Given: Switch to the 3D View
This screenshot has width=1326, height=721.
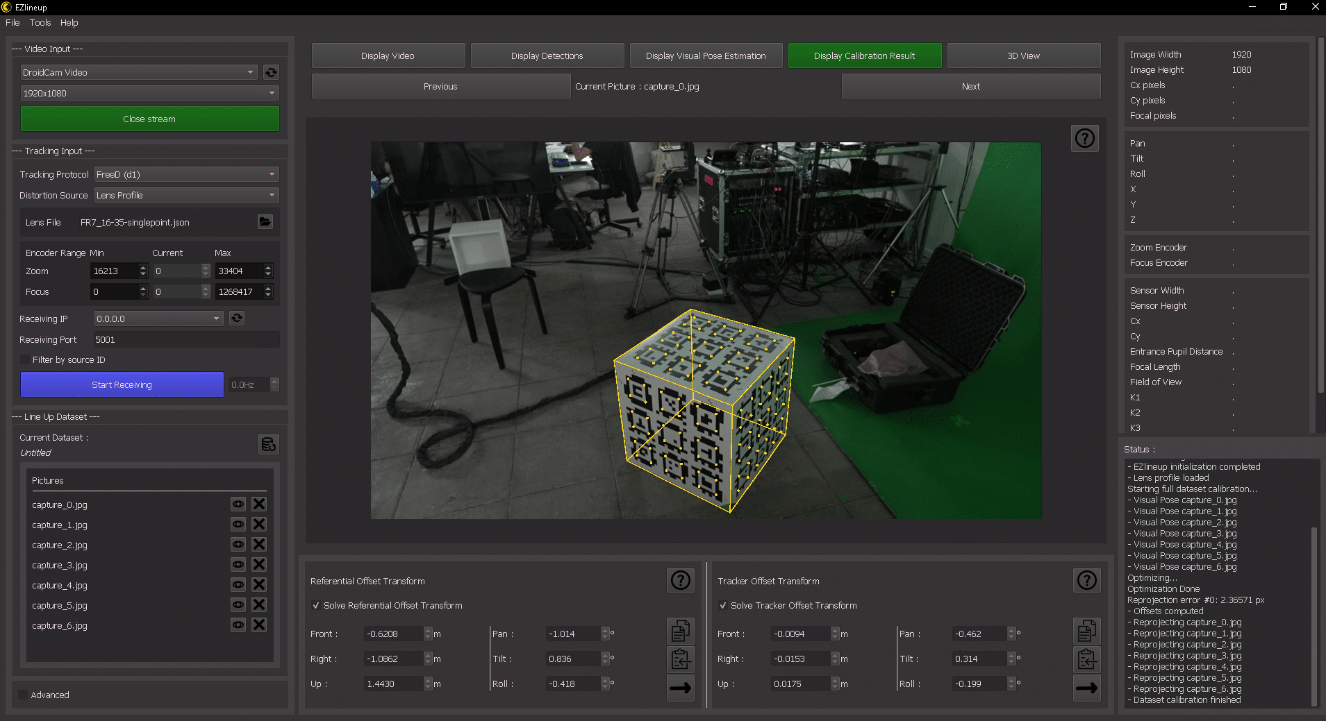Looking at the screenshot, I should pyautogui.click(x=1023, y=56).
